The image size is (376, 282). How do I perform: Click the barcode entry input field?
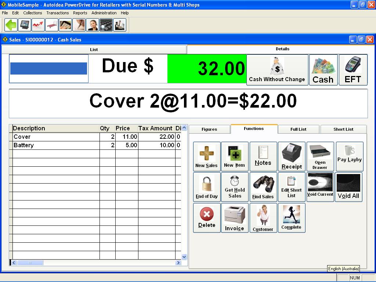(48, 69)
